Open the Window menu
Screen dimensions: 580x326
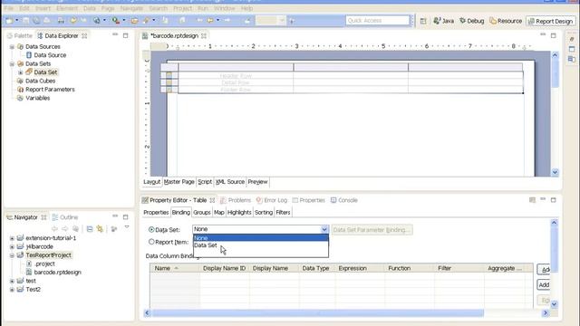point(224,8)
